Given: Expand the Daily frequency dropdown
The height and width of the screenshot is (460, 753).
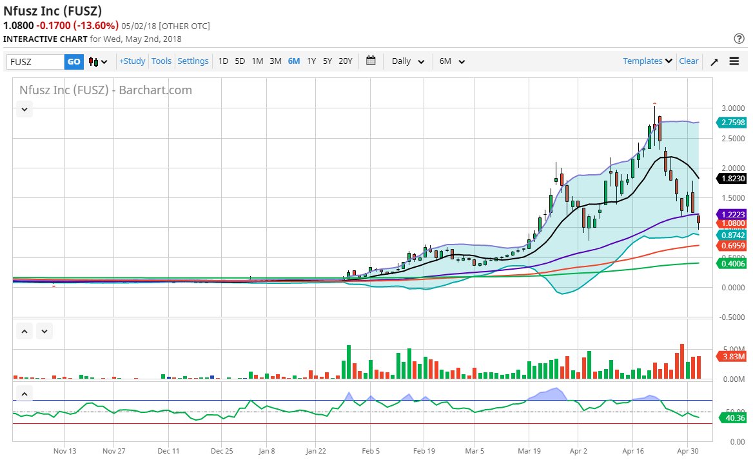Looking at the screenshot, I should click(407, 61).
